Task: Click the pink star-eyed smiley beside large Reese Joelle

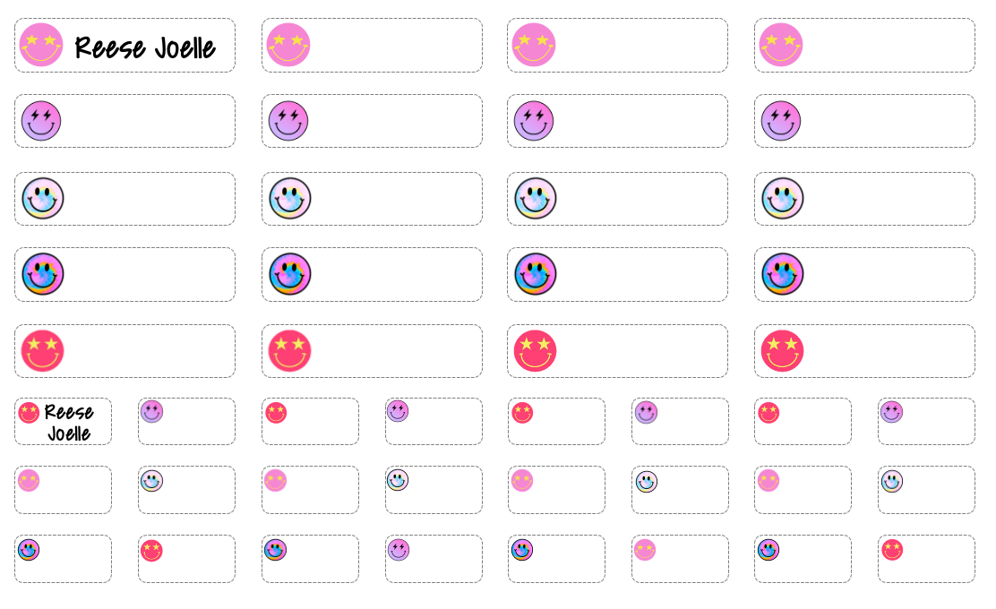Action: [x=41, y=45]
